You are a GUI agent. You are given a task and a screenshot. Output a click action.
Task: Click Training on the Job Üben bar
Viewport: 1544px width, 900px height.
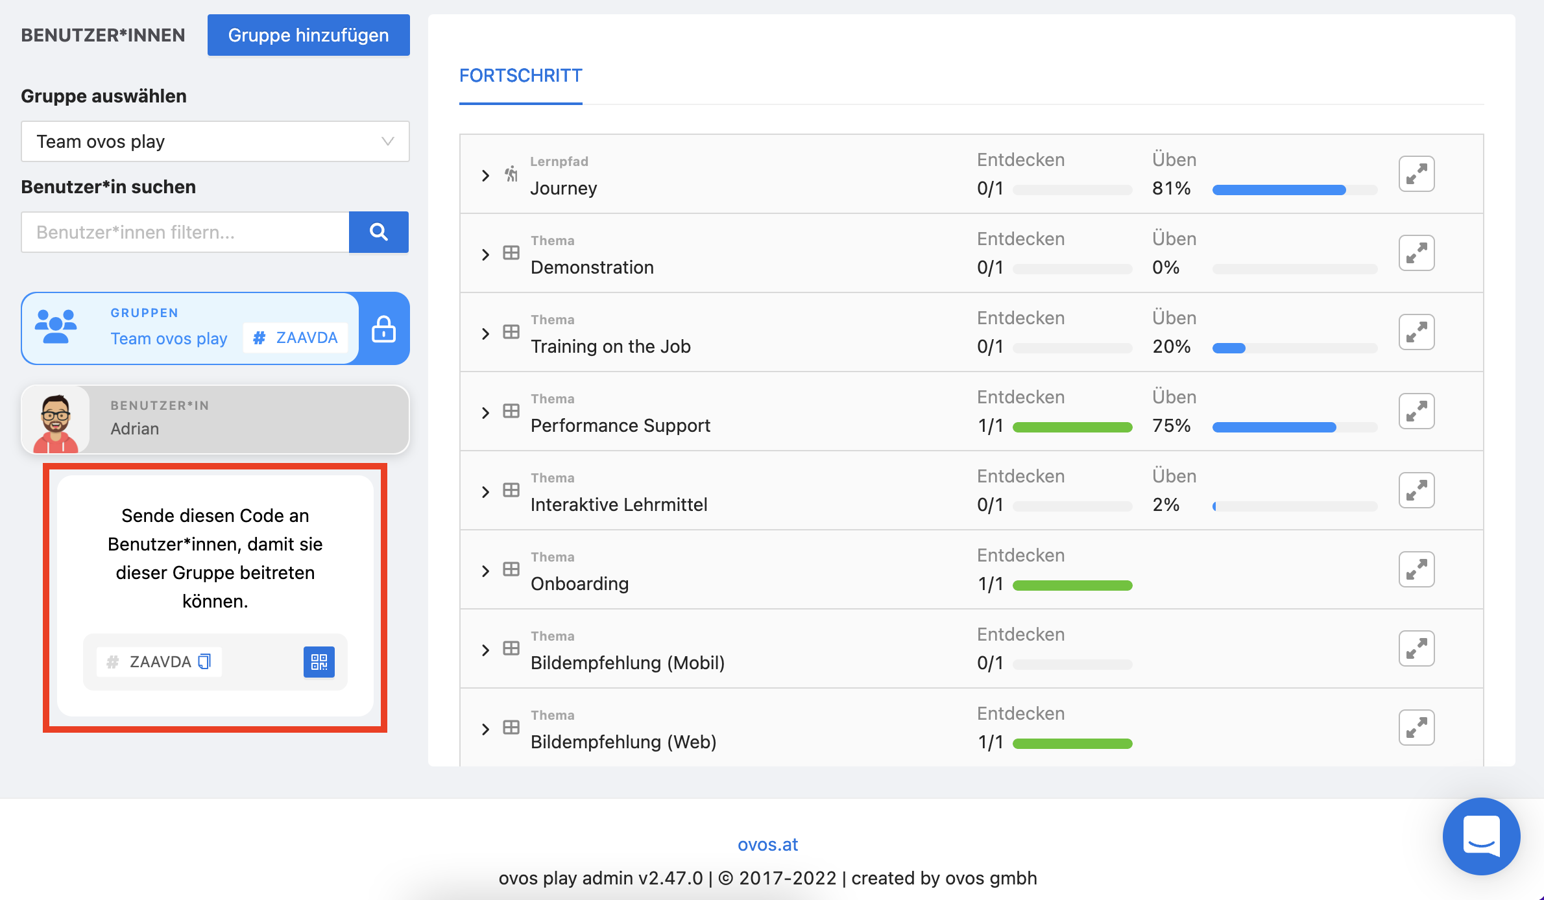point(1295,348)
